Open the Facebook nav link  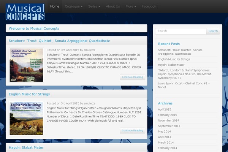click(x=149, y=6)
